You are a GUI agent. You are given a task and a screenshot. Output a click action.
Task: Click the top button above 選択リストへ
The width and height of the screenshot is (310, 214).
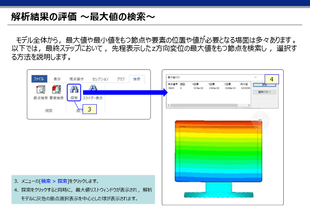point(265,85)
